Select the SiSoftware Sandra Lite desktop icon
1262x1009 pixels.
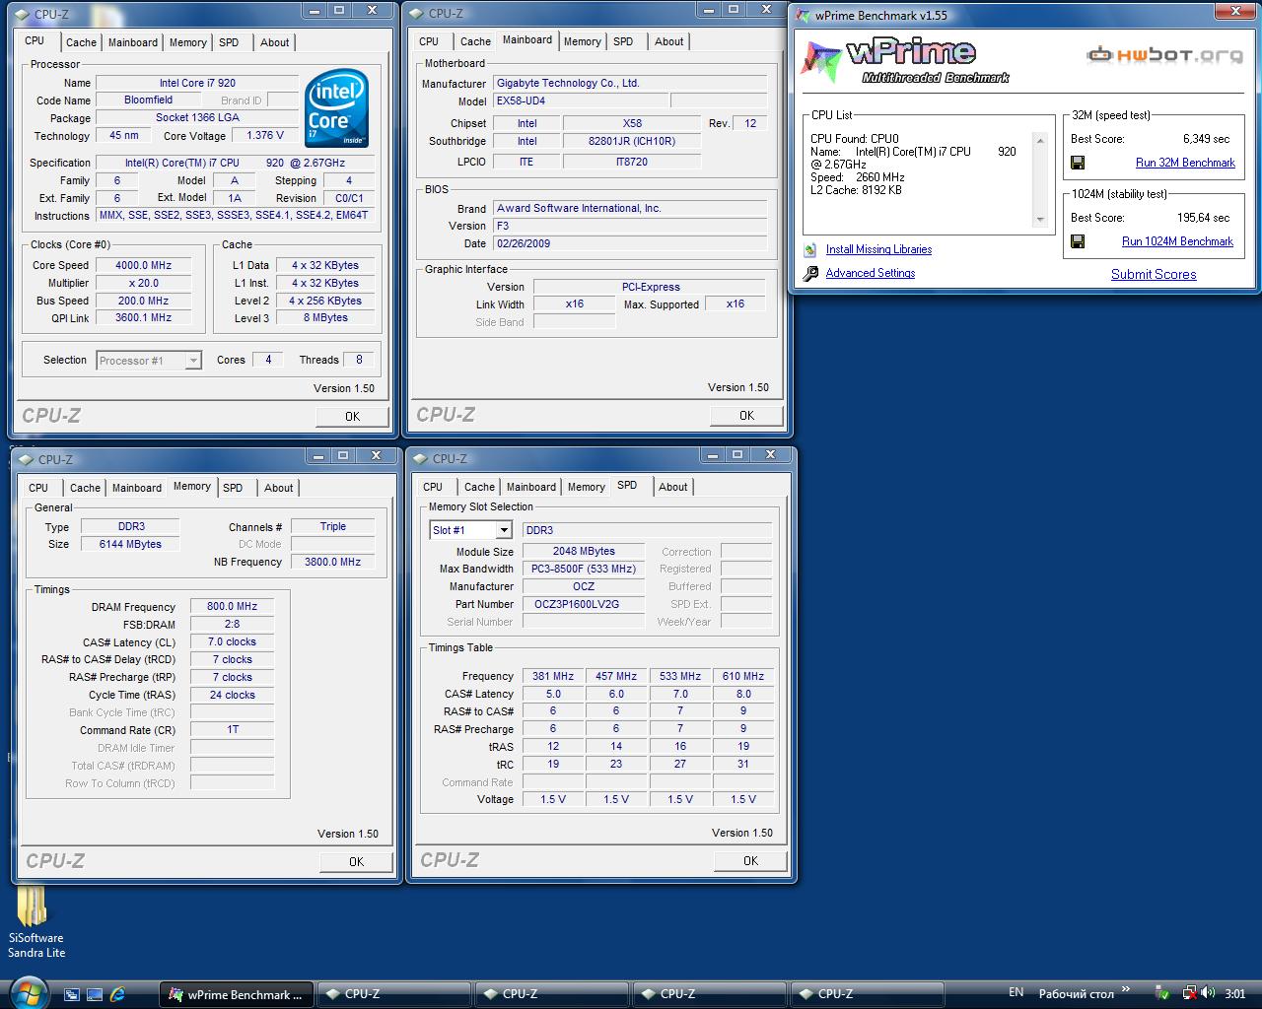35,922
